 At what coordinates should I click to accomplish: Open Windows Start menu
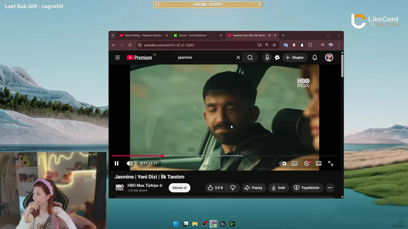[176, 224]
